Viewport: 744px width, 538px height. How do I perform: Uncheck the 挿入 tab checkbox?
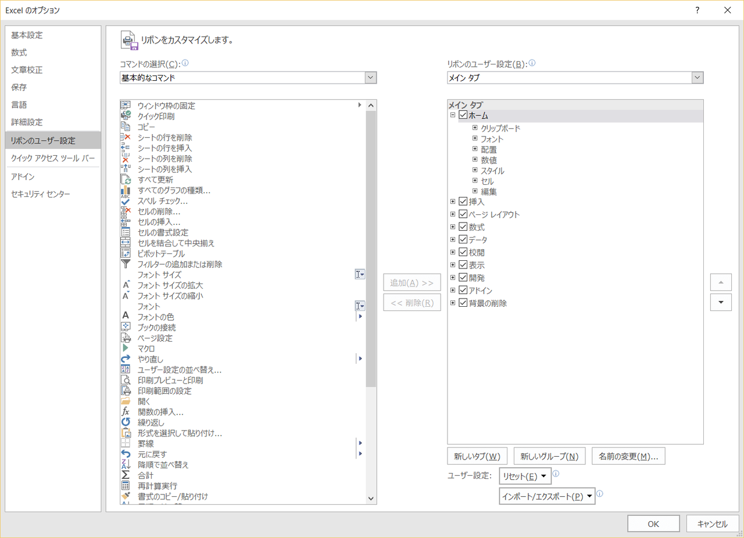click(463, 202)
